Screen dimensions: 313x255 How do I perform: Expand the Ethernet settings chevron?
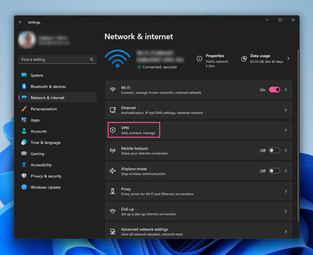coord(286,110)
